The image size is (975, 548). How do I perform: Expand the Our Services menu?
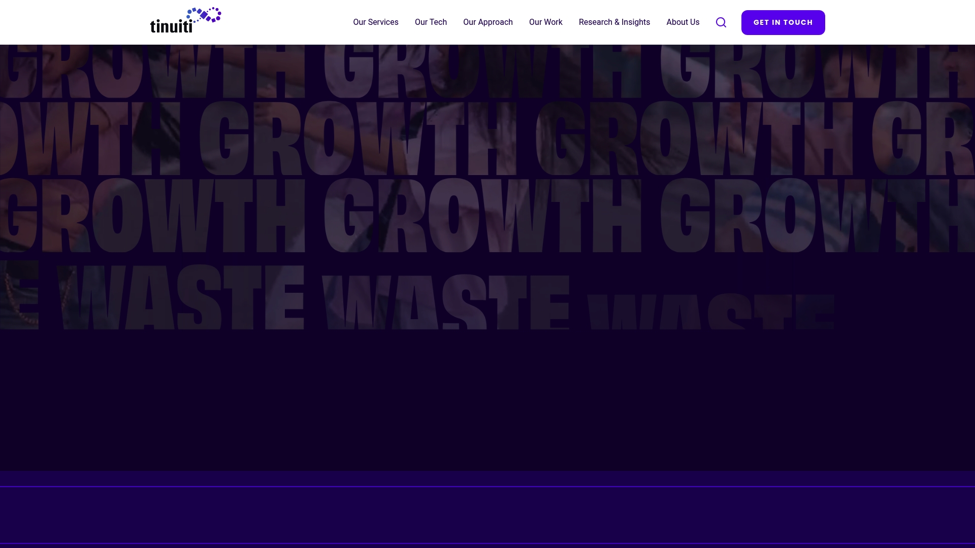pyautogui.click(x=376, y=22)
